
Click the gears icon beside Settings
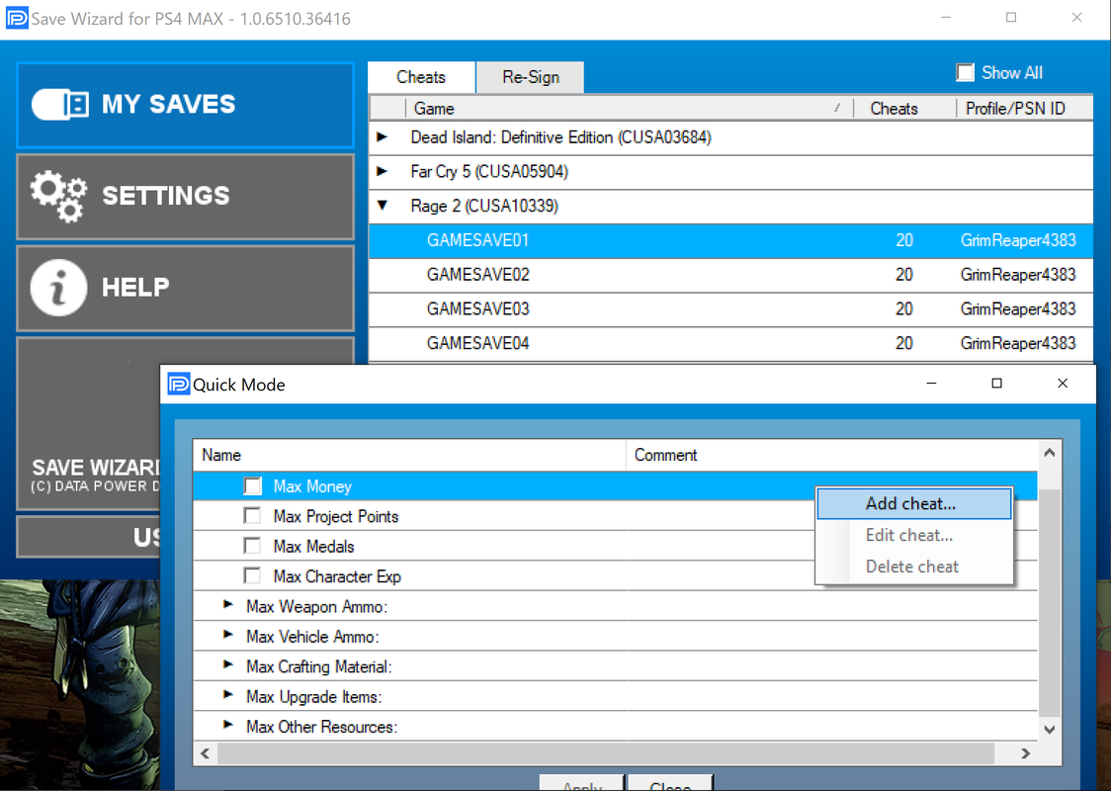coord(58,196)
